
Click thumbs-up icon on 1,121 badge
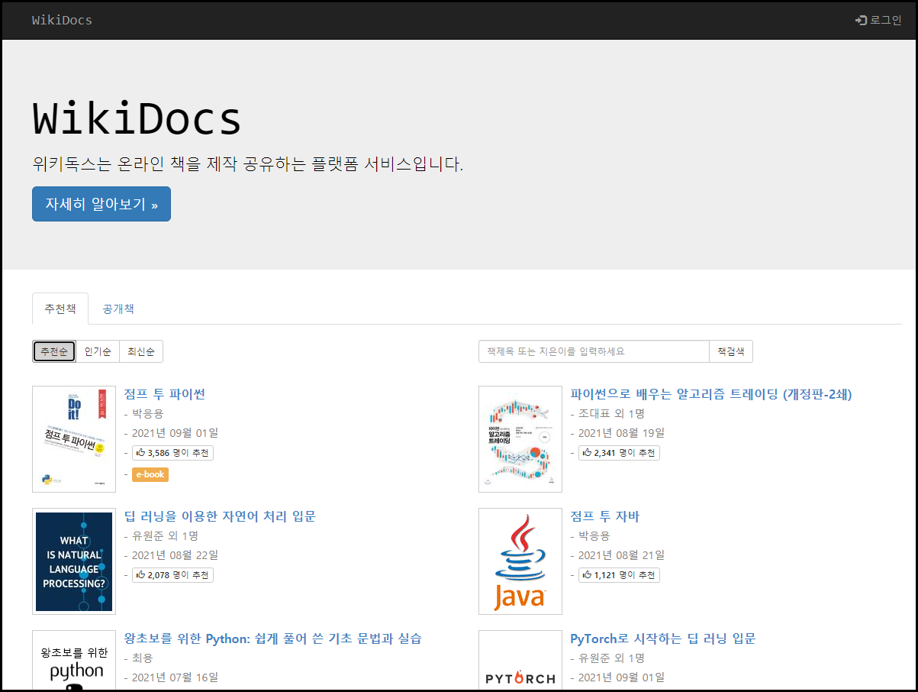[587, 574]
